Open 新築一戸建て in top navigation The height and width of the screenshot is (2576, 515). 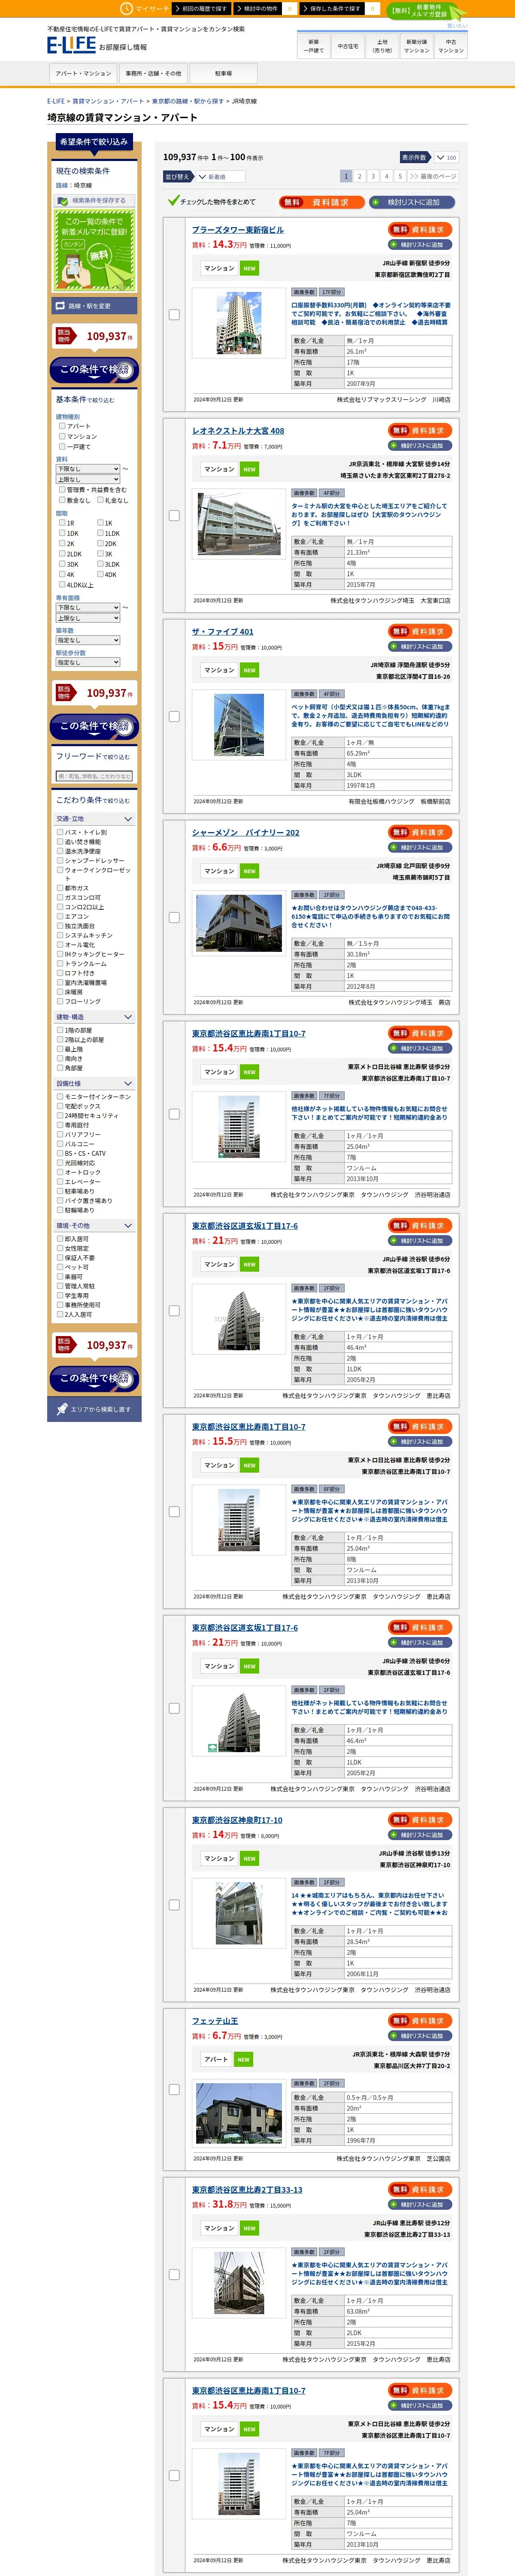[x=314, y=46]
